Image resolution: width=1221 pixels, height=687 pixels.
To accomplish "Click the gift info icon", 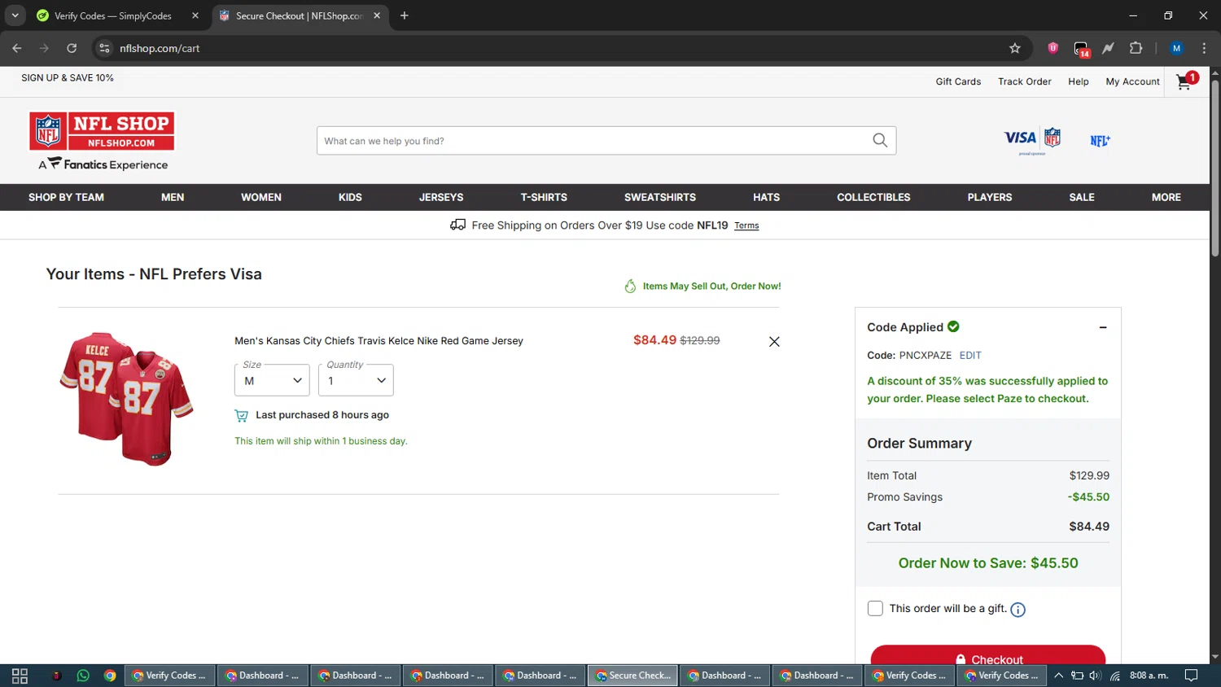I will [1017, 610].
